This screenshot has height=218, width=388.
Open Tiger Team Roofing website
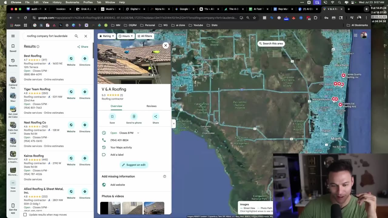point(71,94)
